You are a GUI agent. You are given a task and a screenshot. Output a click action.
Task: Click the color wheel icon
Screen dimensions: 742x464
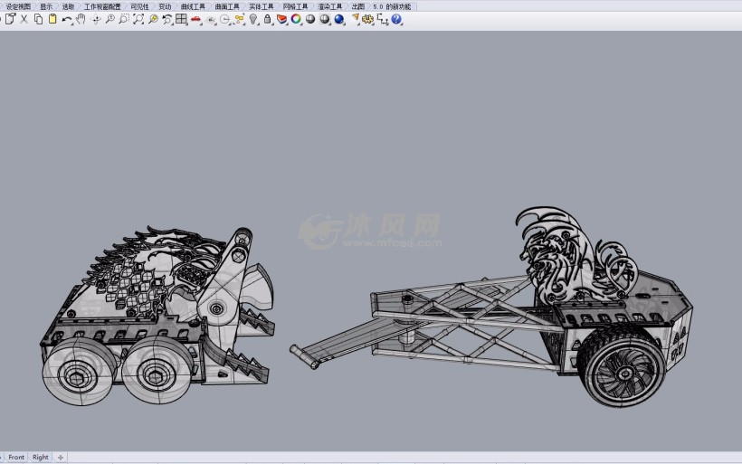(296, 19)
